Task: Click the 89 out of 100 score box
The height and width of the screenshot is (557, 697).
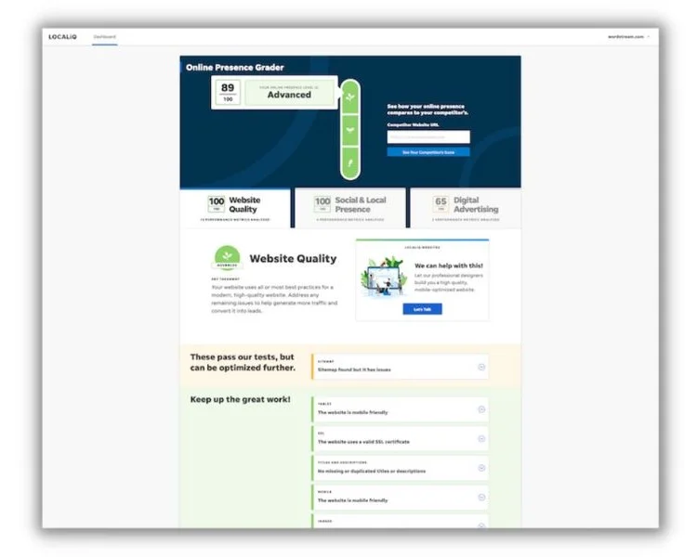Action: click(227, 93)
